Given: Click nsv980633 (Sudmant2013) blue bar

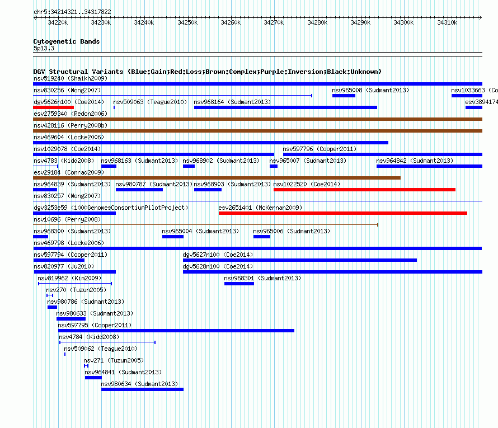Looking at the screenshot, I should [71, 319].
